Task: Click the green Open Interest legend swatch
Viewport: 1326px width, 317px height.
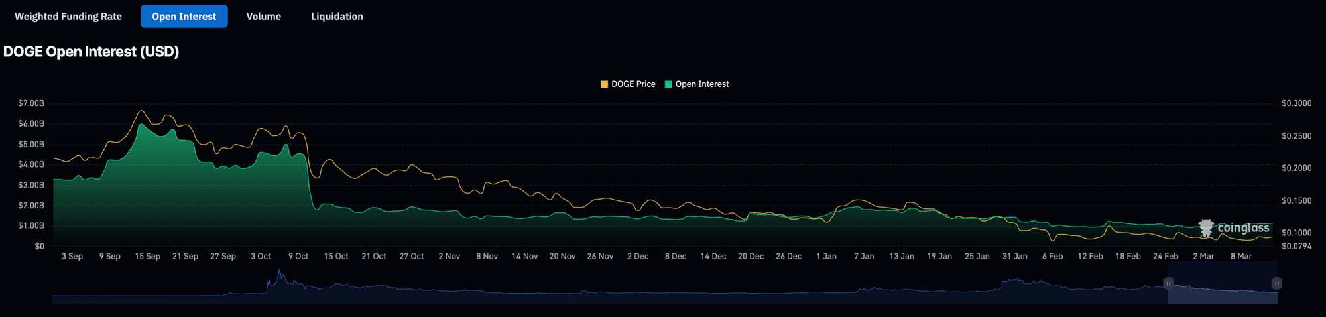Action: (668, 84)
